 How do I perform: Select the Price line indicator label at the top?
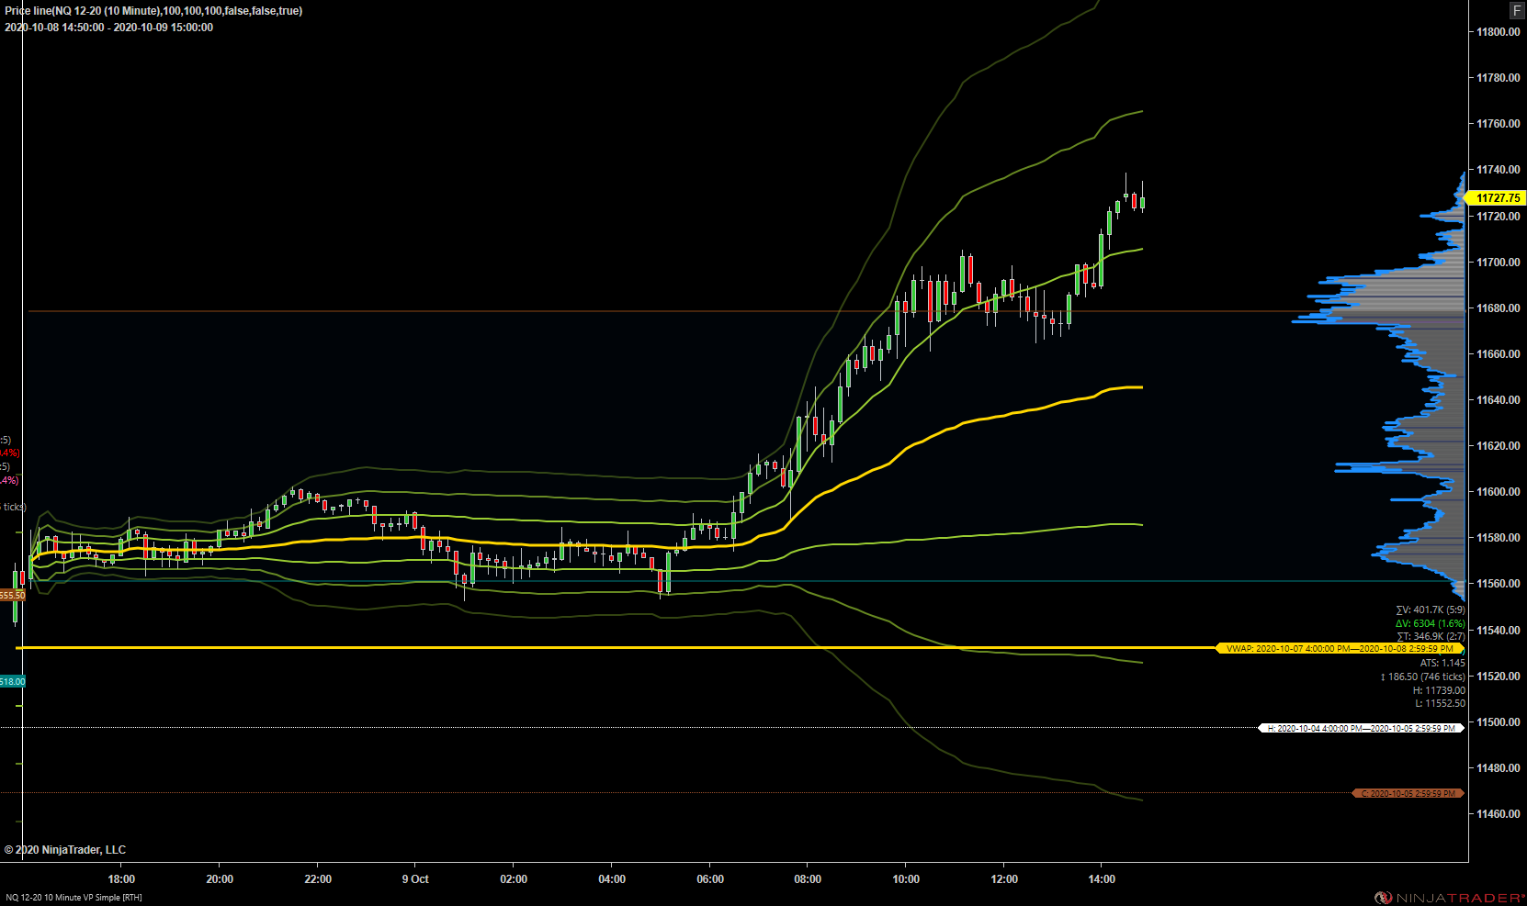coord(153,11)
